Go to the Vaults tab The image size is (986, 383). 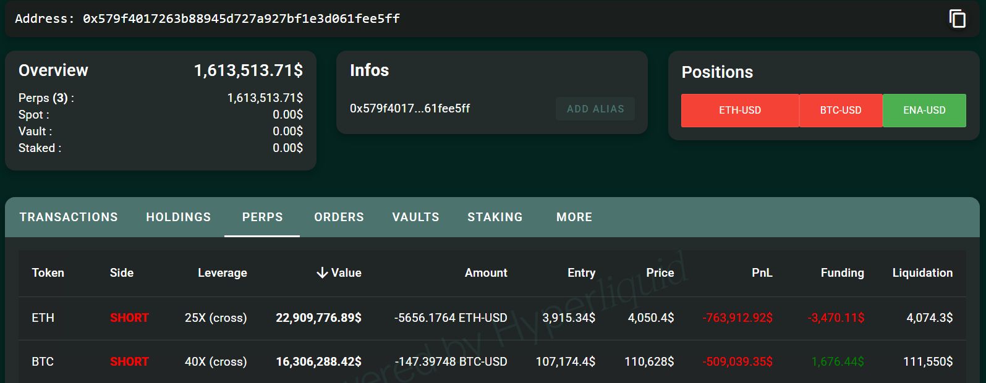(x=415, y=217)
